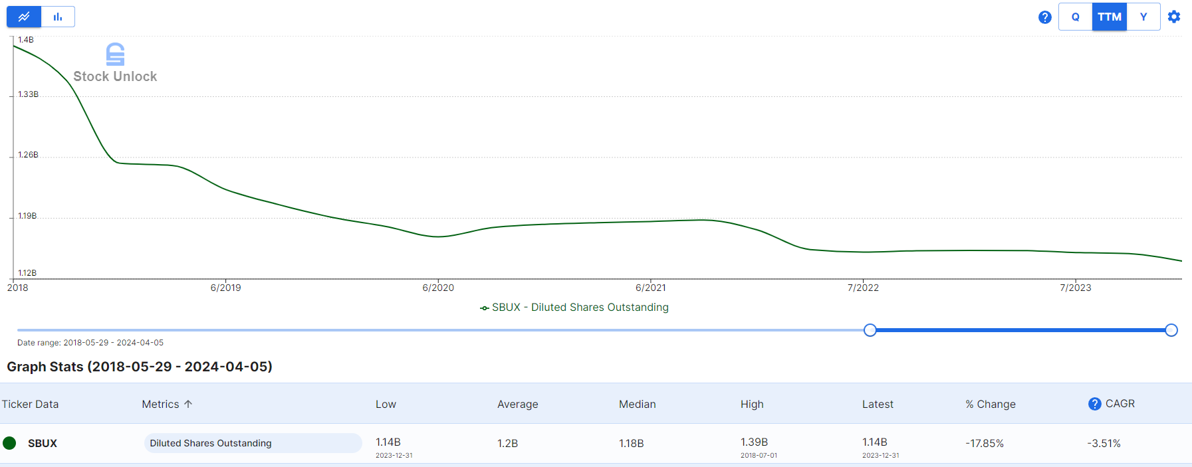Click the High value 1.39B
The width and height of the screenshot is (1192, 467).
754,442
